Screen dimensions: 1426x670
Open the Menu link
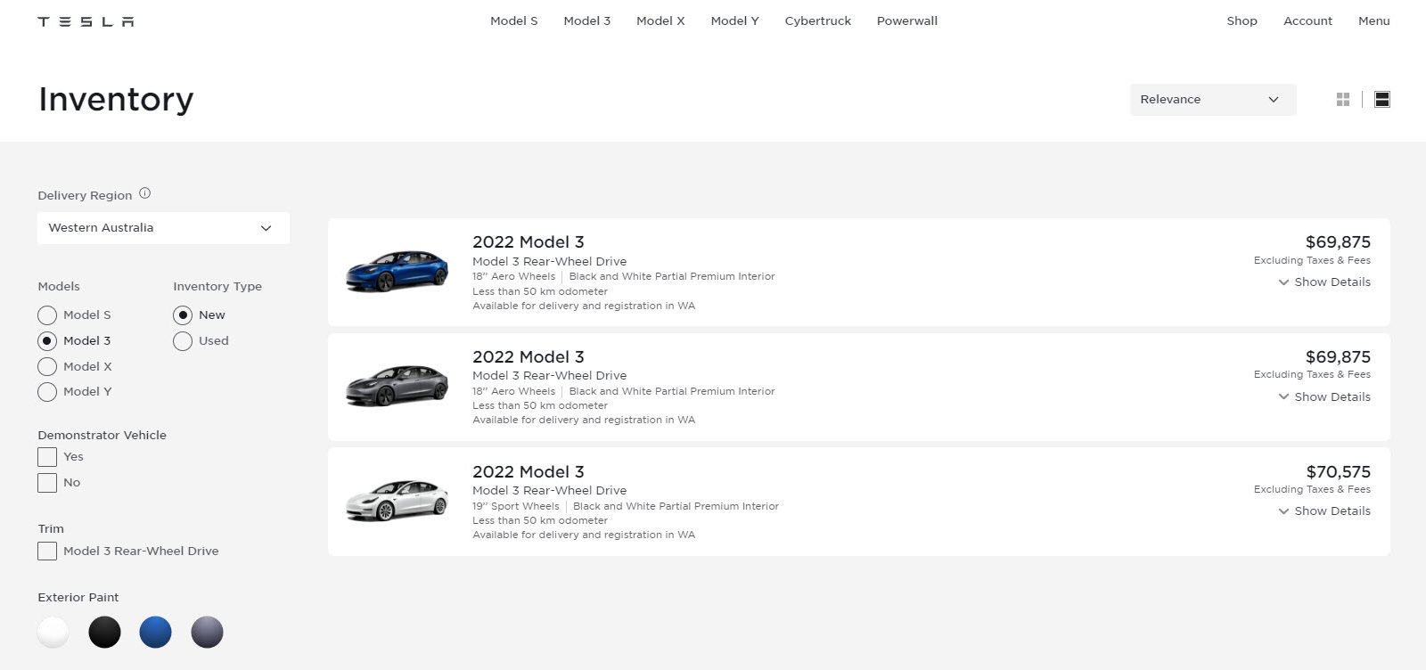1373,21
